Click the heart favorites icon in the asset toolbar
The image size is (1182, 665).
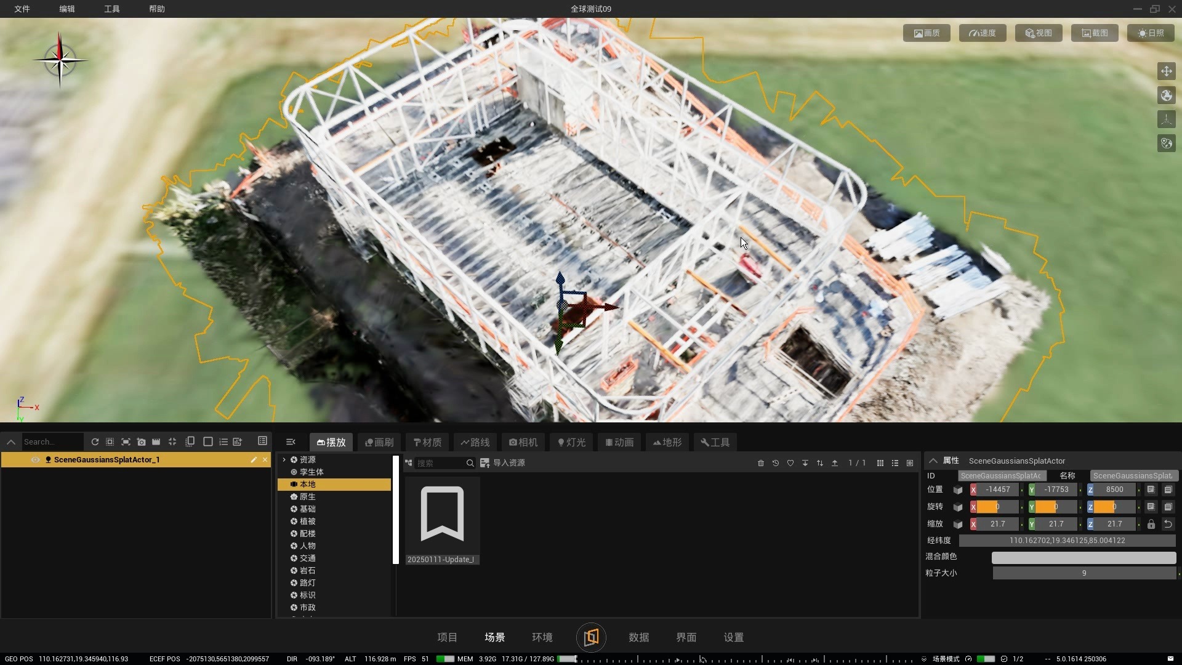(x=790, y=463)
